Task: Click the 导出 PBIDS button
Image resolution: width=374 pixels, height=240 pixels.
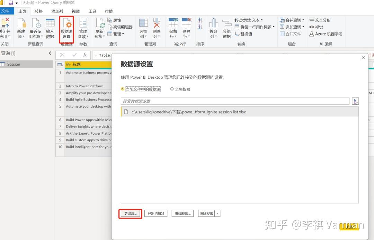Action: click(156, 213)
